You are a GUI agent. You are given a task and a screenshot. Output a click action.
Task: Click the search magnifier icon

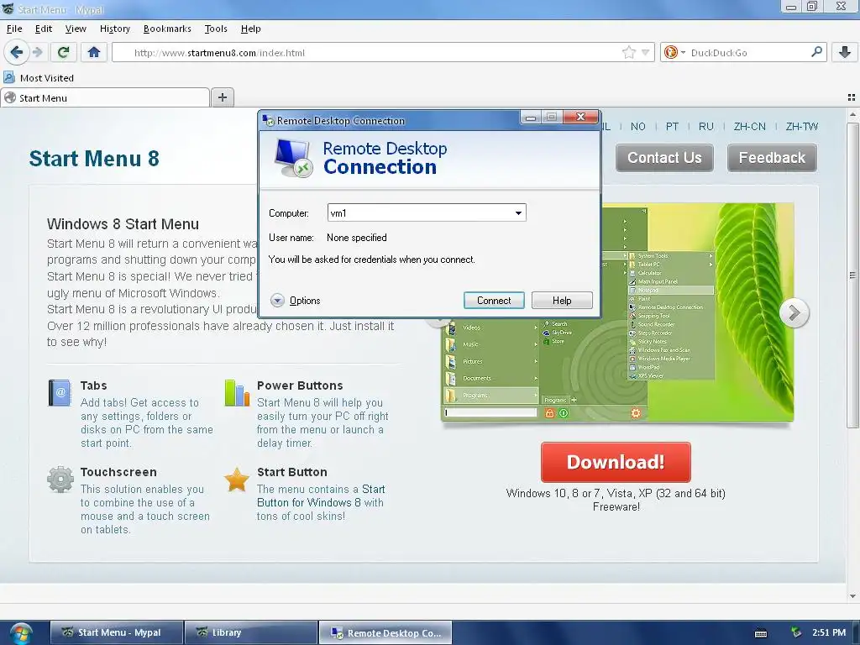tap(816, 52)
